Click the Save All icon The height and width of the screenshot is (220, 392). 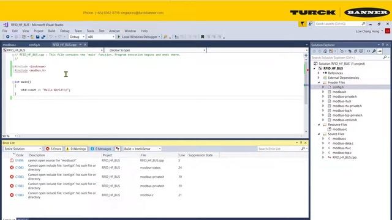pos(43,37)
